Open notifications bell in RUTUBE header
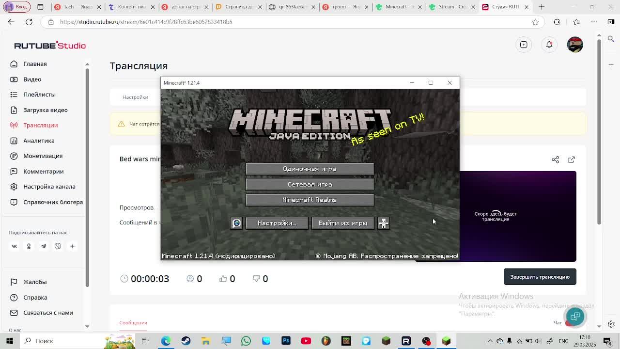The height and width of the screenshot is (349, 620). click(549, 45)
